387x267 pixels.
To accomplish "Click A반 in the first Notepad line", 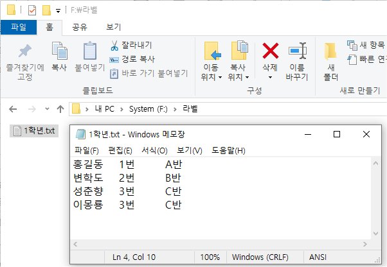I will [x=174, y=164].
